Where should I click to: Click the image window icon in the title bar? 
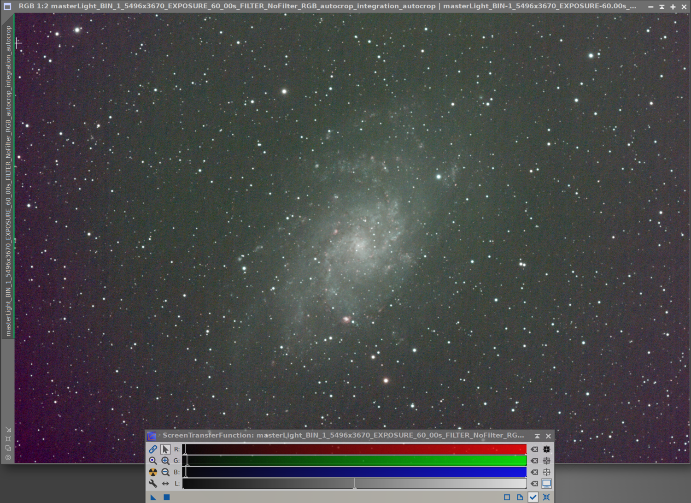point(7,6)
